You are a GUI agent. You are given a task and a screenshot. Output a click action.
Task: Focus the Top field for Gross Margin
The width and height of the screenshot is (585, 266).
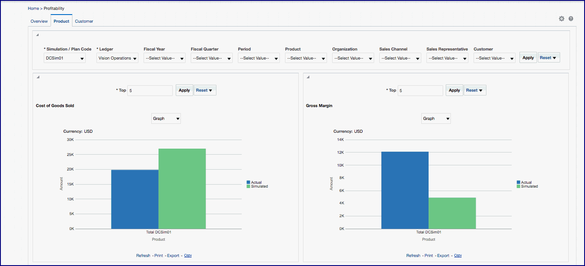[x=420, y=90]
